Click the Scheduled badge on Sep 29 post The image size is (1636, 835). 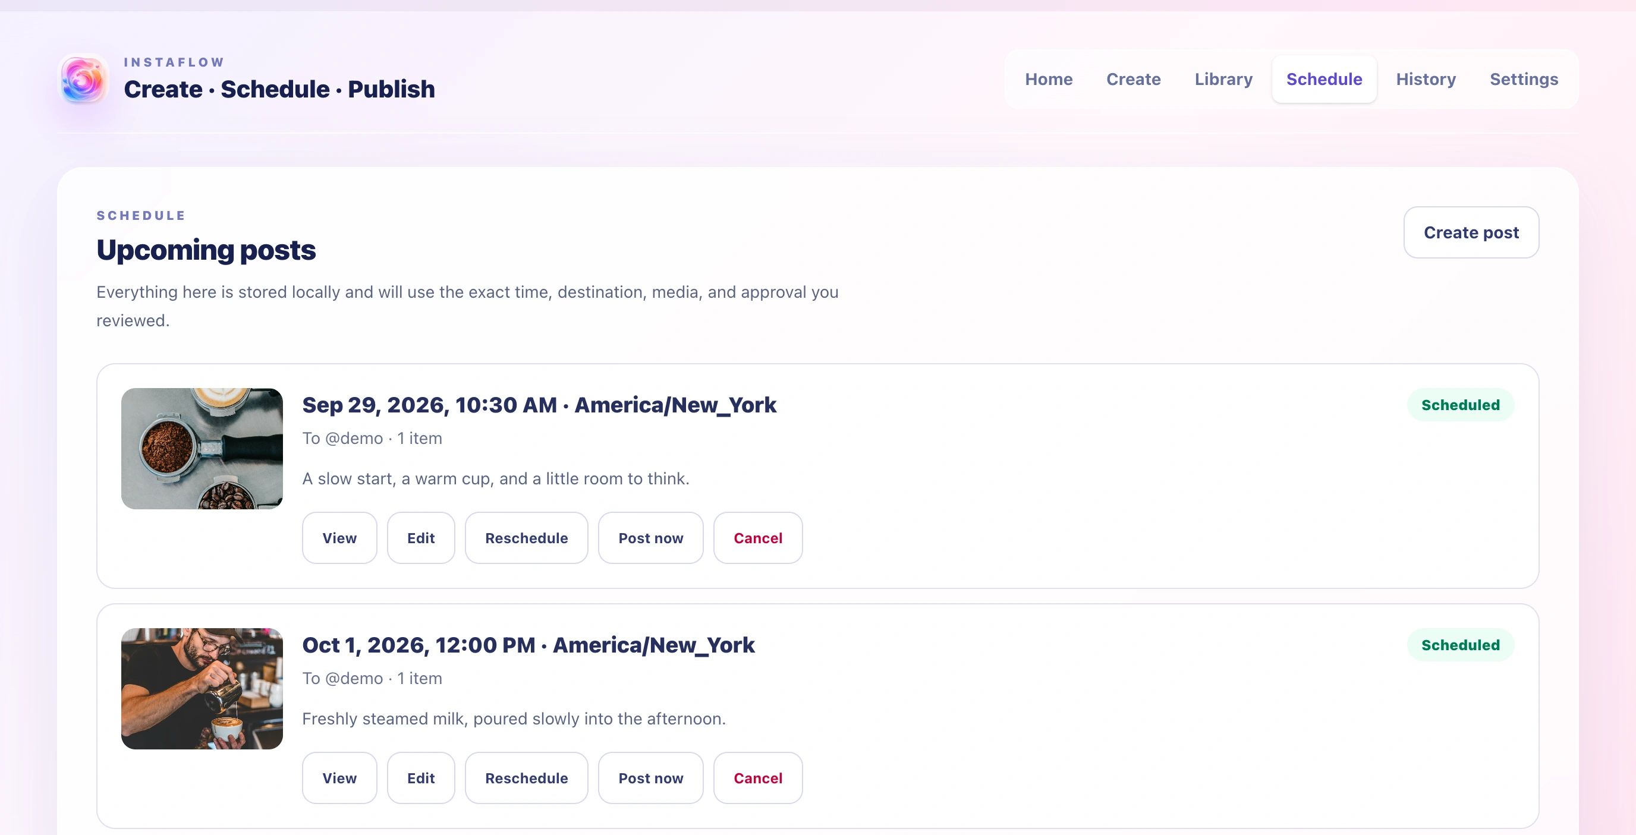(1460, 405)
